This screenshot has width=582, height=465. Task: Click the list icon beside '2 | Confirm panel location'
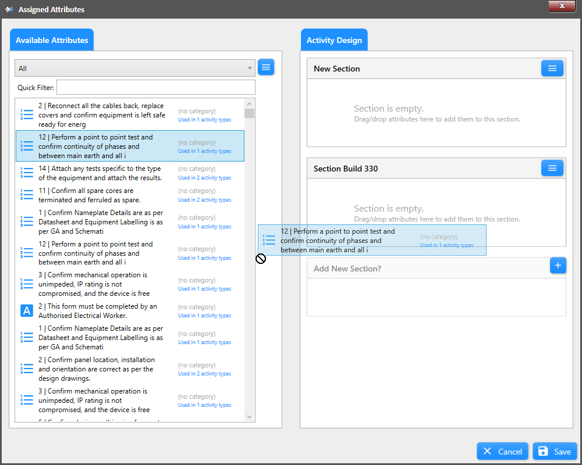tap(26, 369)
